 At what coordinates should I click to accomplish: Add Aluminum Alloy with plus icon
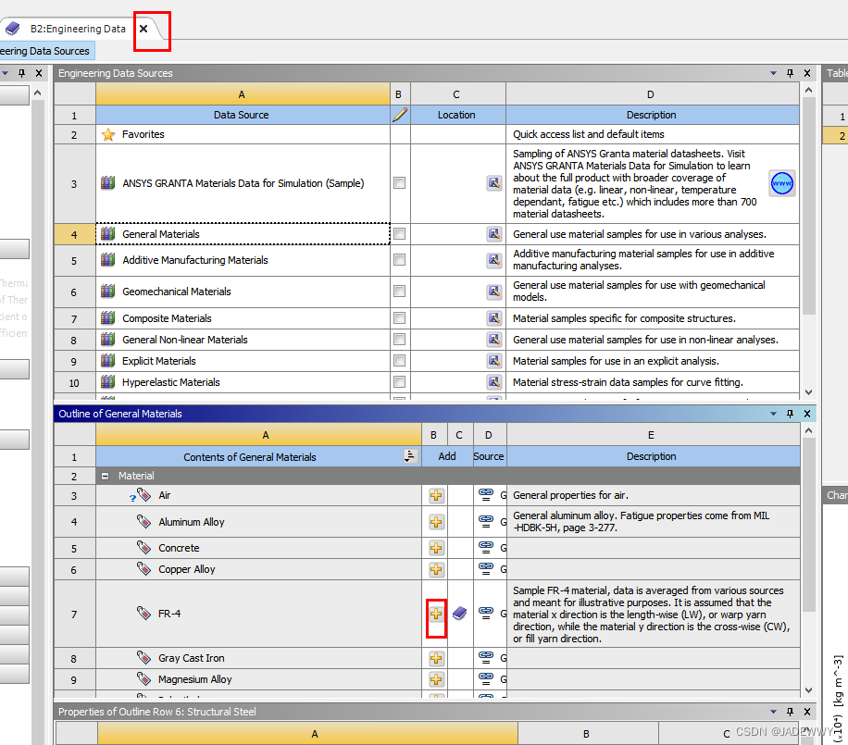(x=436, y=522)
